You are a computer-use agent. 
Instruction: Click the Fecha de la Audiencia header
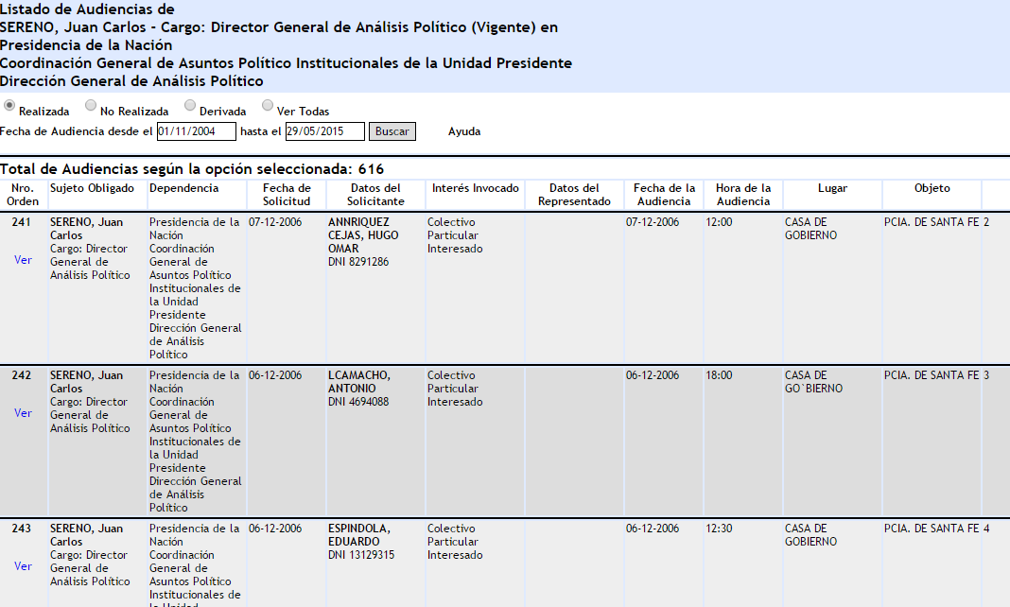point(664,195)
